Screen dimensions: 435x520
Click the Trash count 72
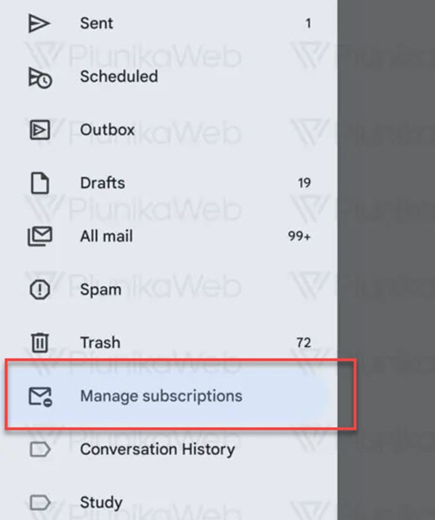[x=303, y=343]
